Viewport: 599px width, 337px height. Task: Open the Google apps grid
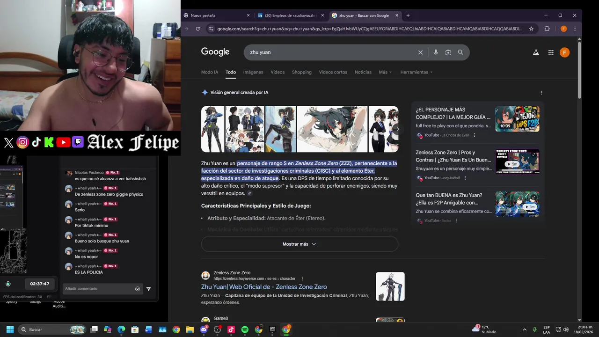pyautogui.click(x=551, y=52)
